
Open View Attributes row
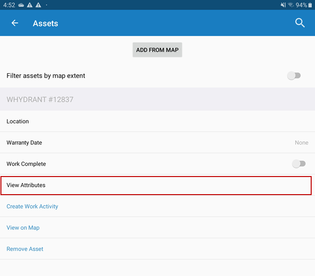pos(156,185)
